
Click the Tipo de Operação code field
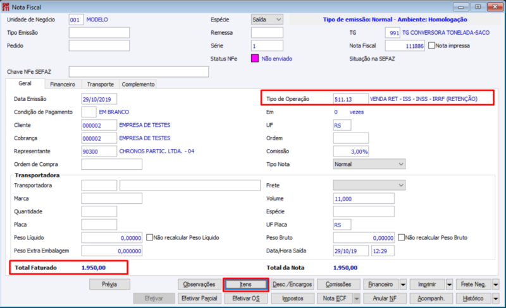pos(351,99)
